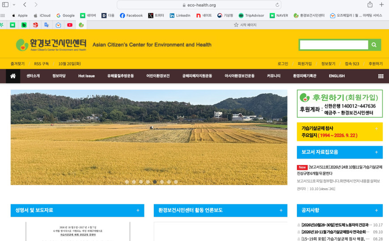Open the 어린이환경보건 menu
This screenshot has width=389, height=241.
(x=158, y=76)
